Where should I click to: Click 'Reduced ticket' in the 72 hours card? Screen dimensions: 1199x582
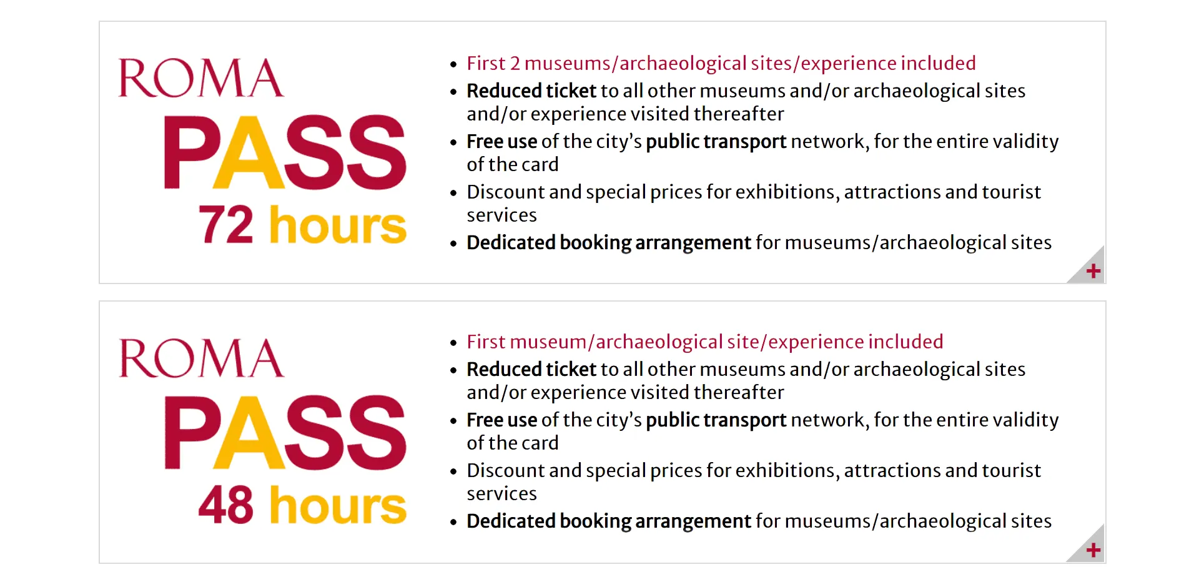point(531,91)
